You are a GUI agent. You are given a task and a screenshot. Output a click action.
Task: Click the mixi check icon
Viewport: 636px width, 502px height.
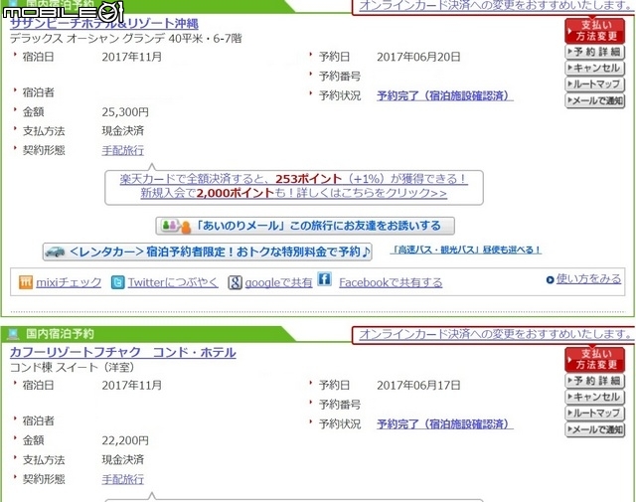[25, 282]
